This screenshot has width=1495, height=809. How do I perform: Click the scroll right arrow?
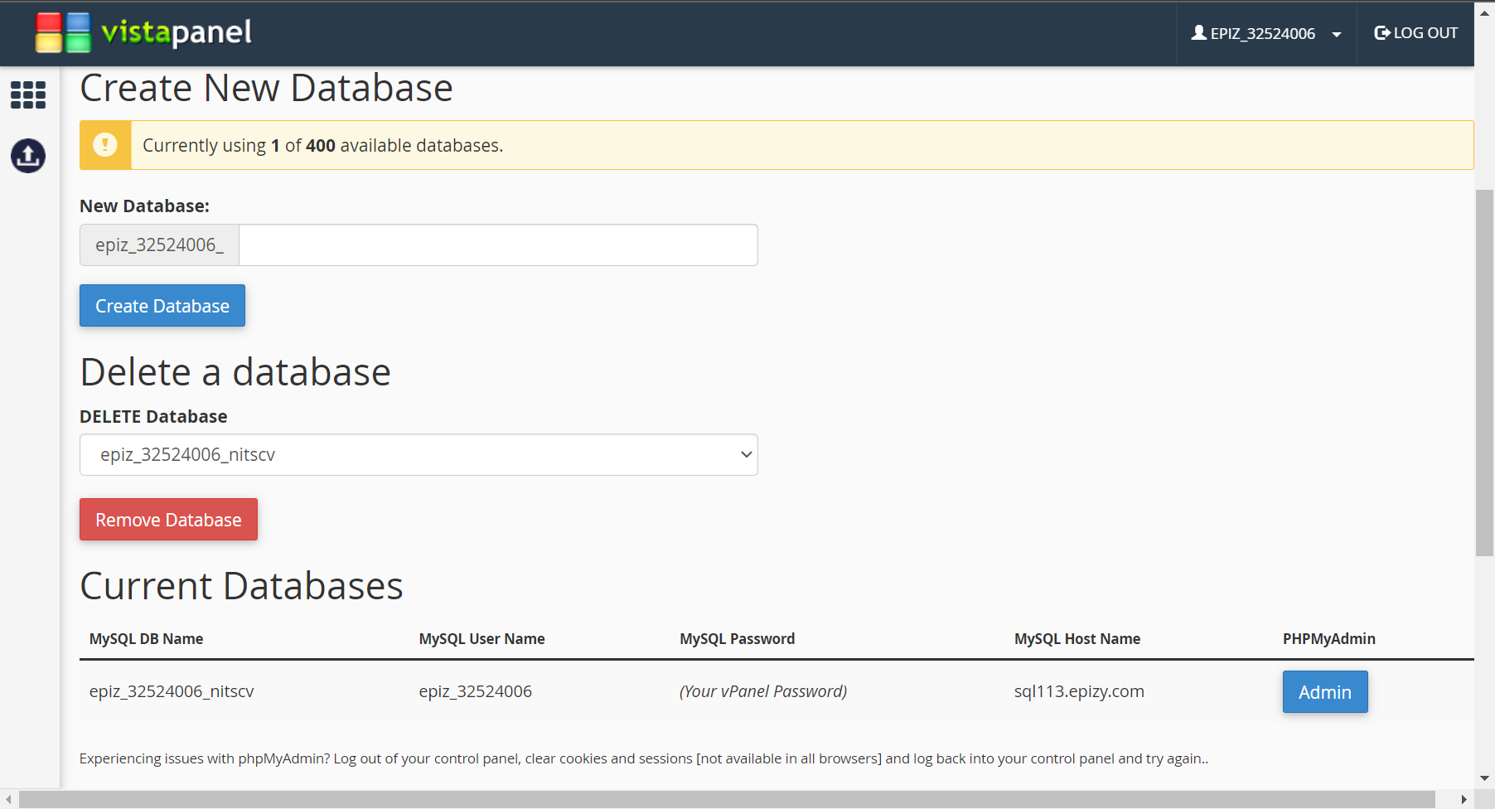pos(1464,799)
